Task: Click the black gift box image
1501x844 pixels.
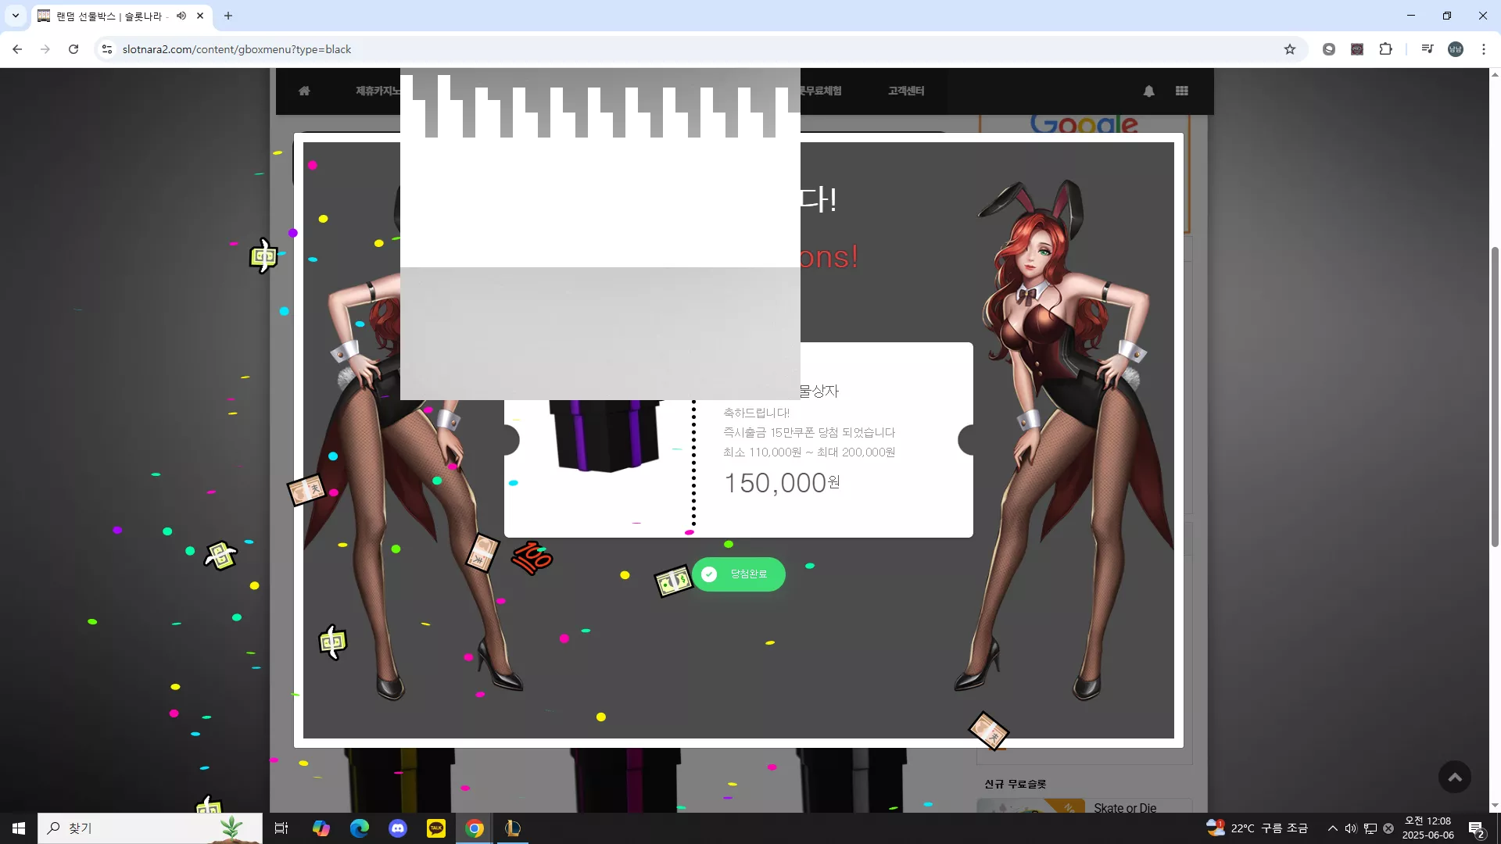Action: pyautogui.click(x=606, y=435)
